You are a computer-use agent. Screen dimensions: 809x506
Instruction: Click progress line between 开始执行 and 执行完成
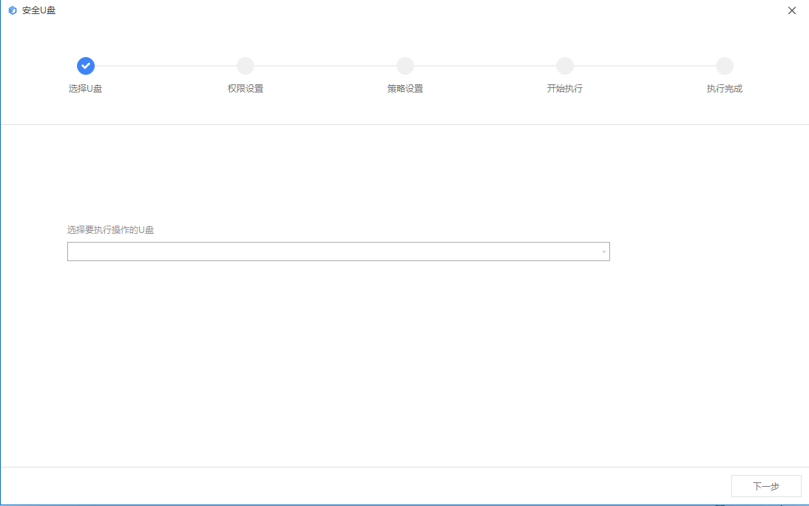(645, 66)
